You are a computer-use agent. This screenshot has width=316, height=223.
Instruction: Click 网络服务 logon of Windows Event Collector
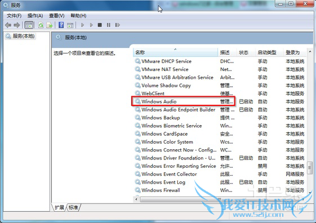click(x=295, y=174)
